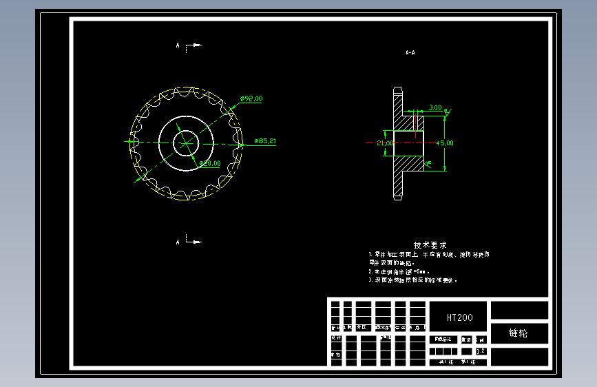This screenshot has width=597, height=387.
Task: Pick the ø20.00 bore dimension label
Action: tap(210, 163)
